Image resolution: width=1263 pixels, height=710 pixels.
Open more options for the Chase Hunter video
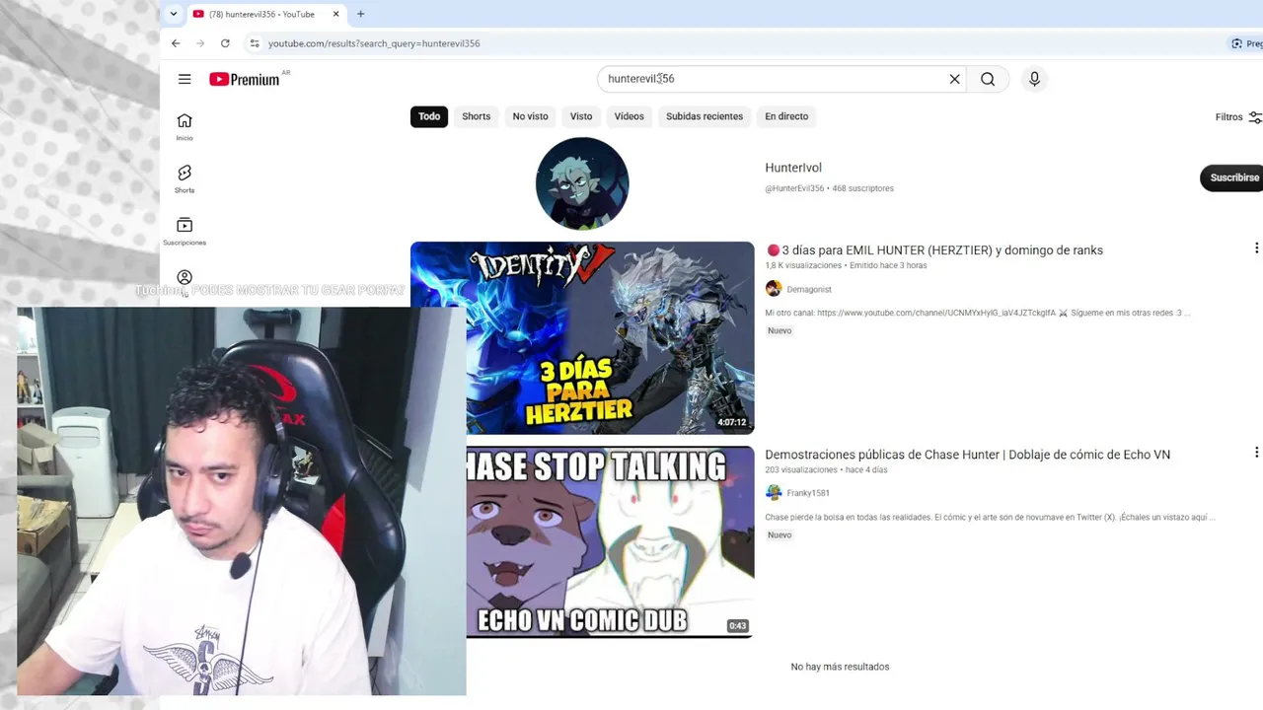1256,453
